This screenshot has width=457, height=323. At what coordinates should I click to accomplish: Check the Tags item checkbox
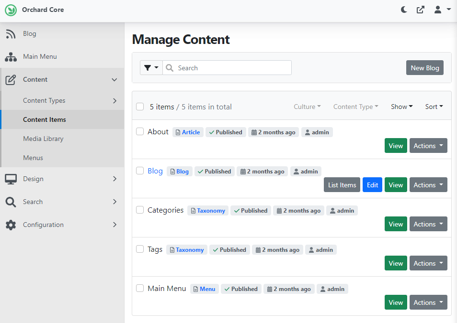[140, 249]
